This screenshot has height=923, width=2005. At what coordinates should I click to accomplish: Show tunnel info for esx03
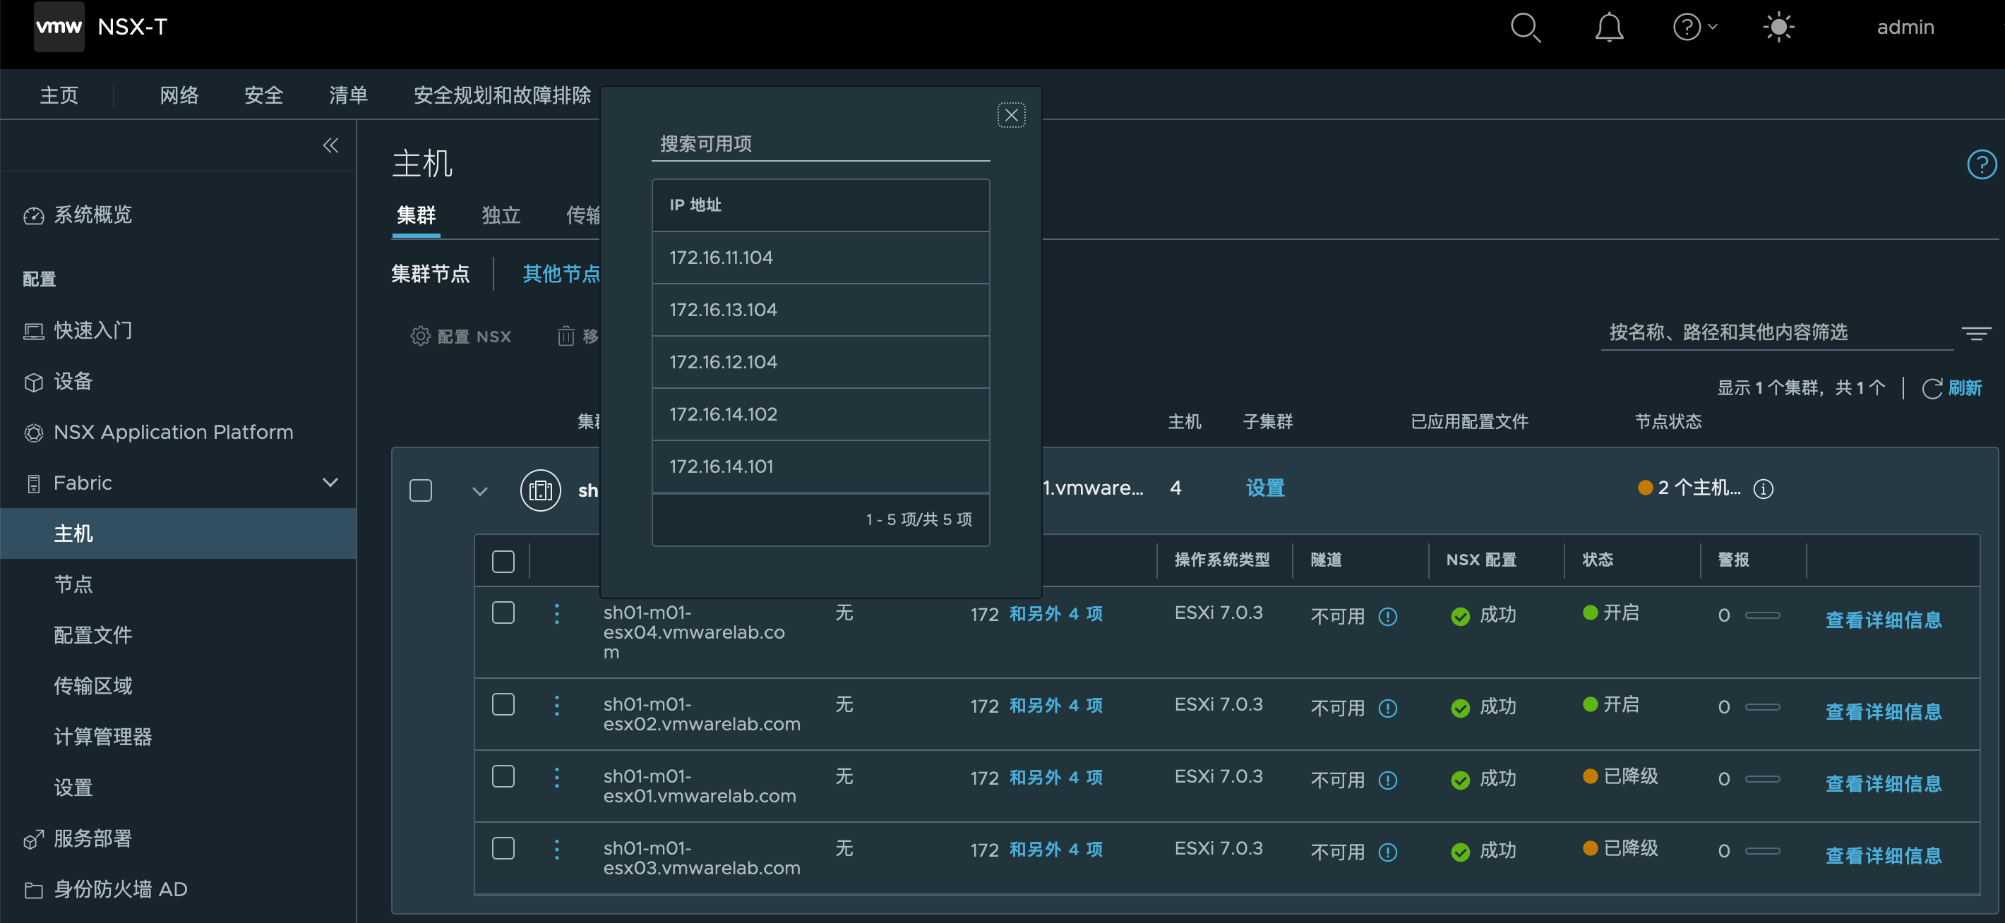pos(1388,852)
